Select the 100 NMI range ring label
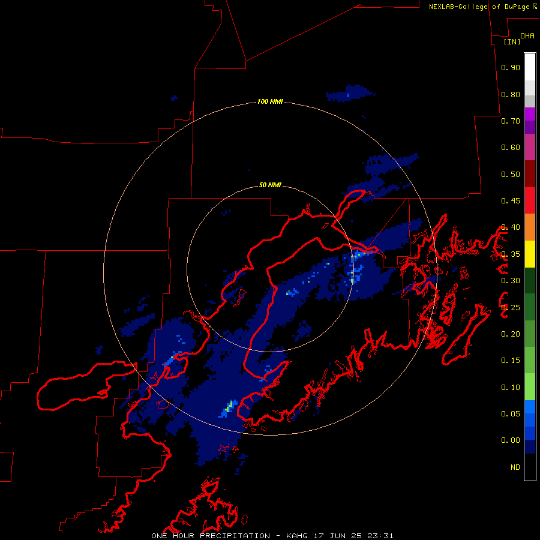540x540 pixels. pos(270,101)
